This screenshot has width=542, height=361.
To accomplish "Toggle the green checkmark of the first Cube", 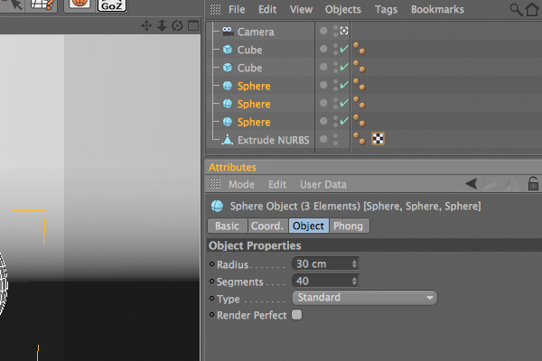I will (x=344, y=49).
